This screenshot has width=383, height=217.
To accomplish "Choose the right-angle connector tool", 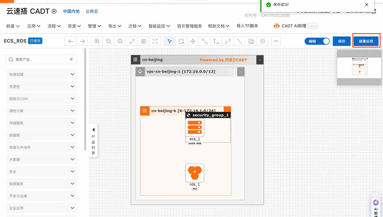I will 216,41.
